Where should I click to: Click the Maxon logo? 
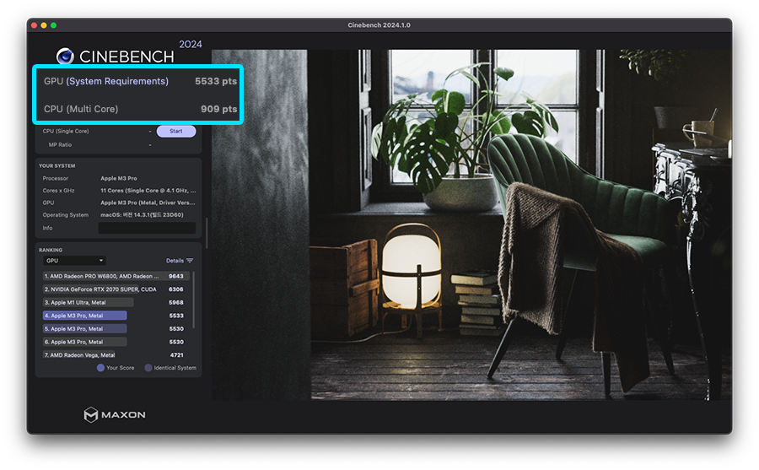(x=115, y=415)
